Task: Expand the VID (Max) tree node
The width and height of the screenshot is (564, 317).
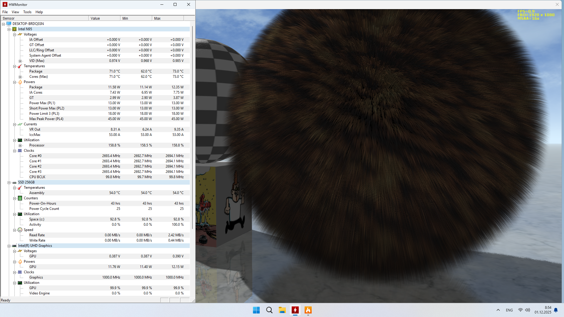Action: coord(20,61)
